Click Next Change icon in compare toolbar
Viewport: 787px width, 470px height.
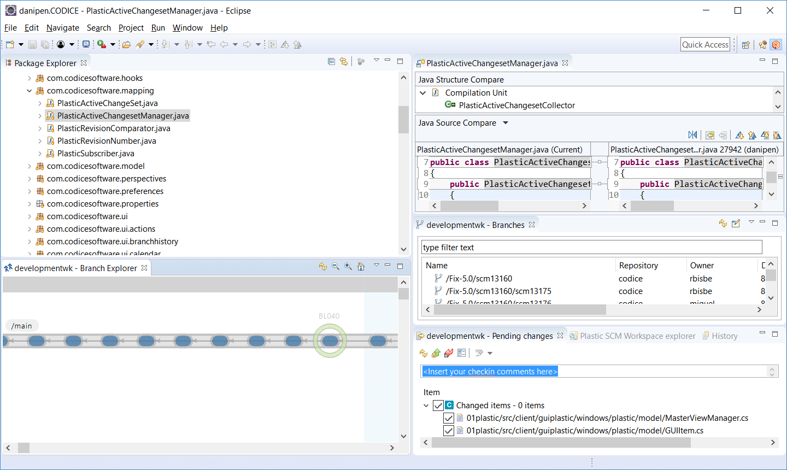point(765,135)
